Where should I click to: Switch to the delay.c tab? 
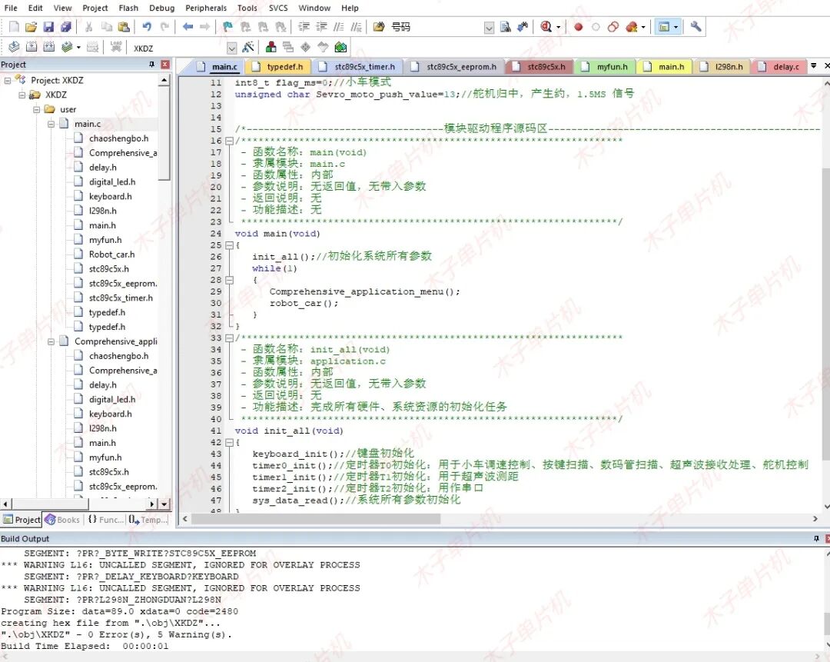780,67
